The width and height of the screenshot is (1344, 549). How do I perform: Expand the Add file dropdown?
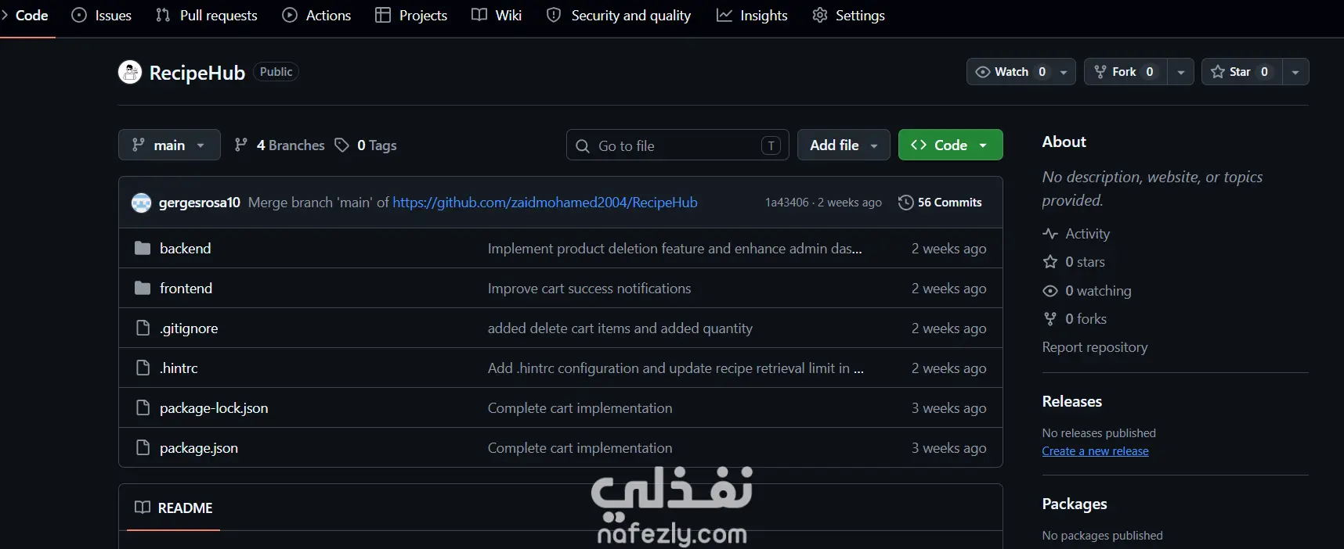pos(844,145)
